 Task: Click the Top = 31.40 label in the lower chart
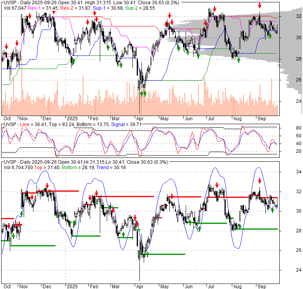coord(47,168)
